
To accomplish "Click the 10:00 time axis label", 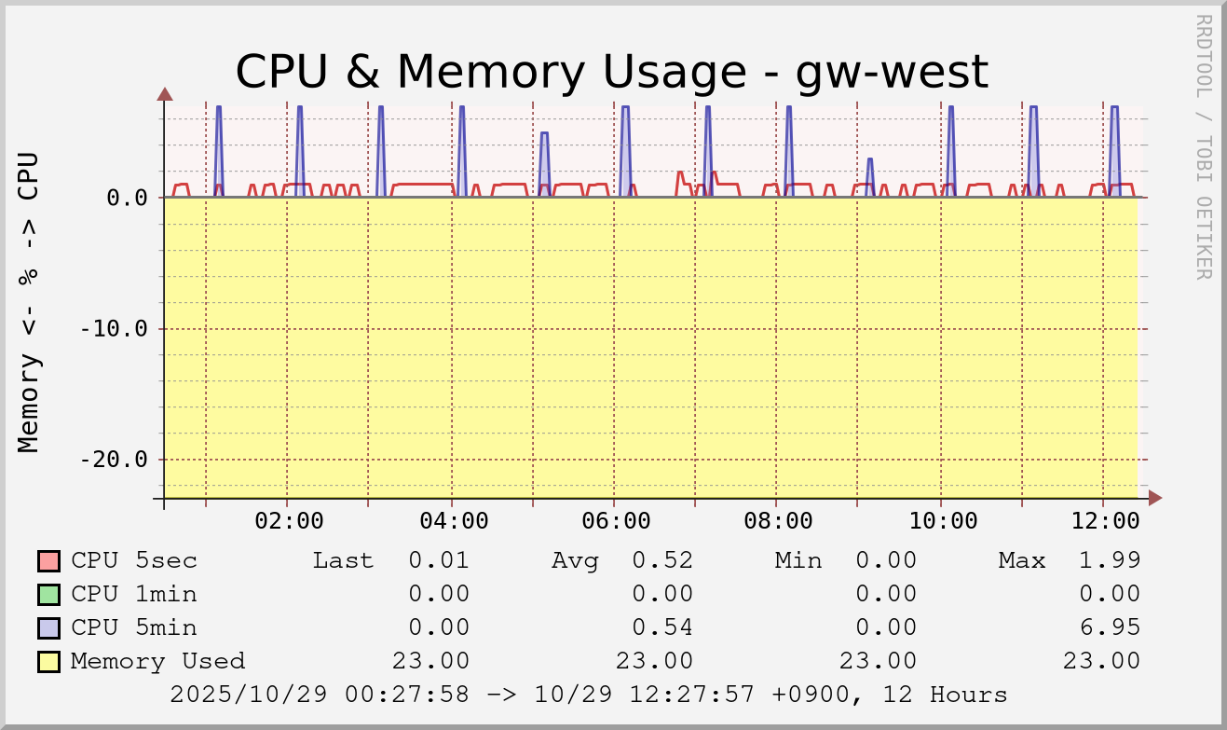I will click(943, 521).
